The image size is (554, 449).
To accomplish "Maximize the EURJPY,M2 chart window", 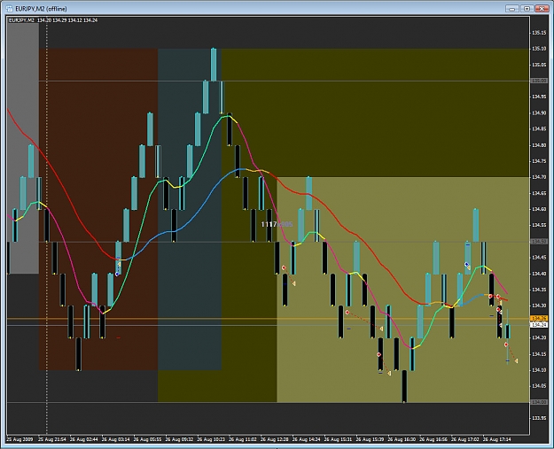I will (x=527, y=9).
